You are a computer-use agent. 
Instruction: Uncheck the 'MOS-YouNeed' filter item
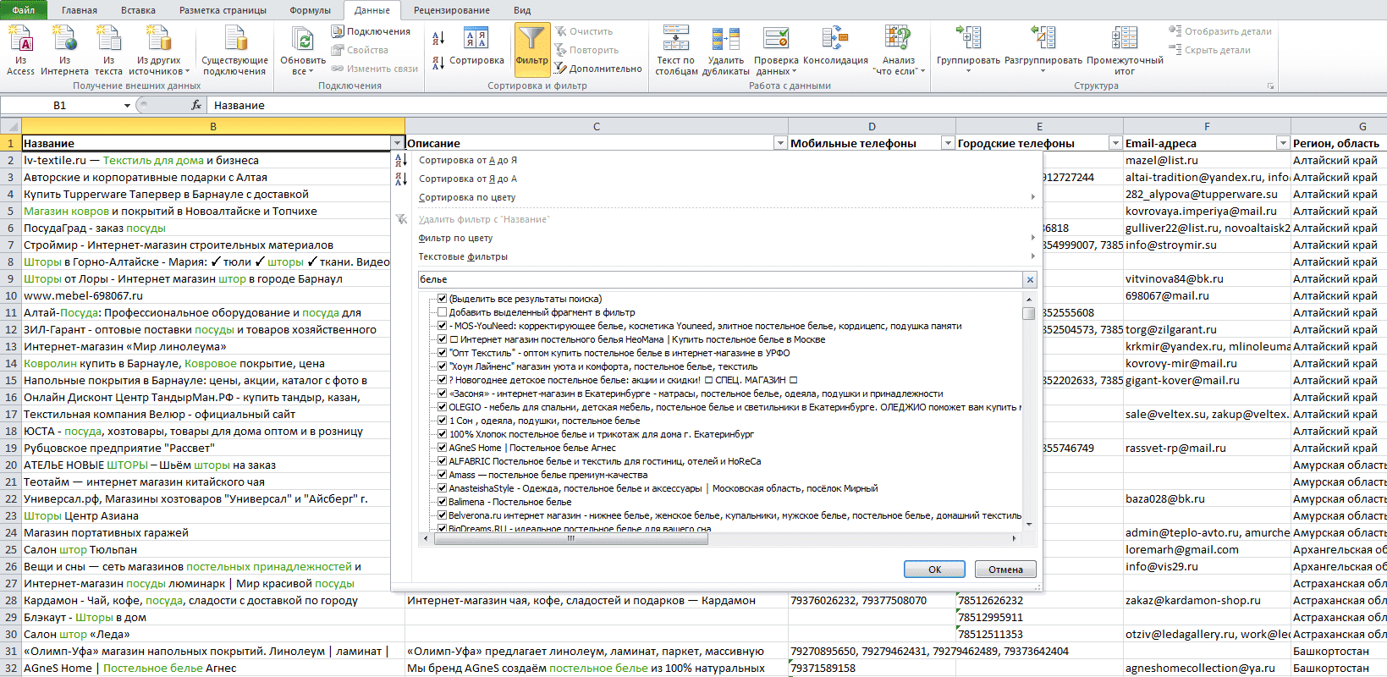click(442, 326)
